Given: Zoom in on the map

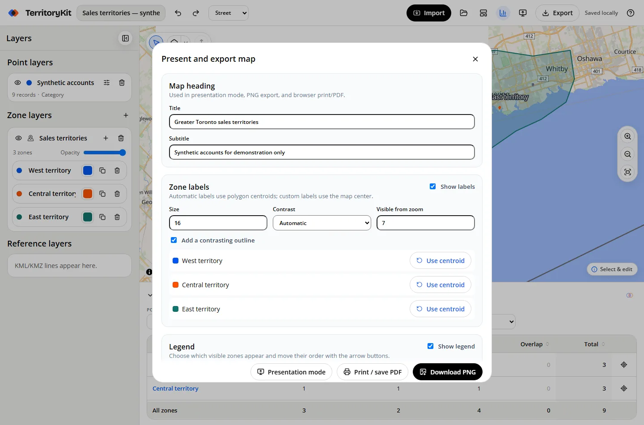Looking at the screenshot, I should click(628, 136).
